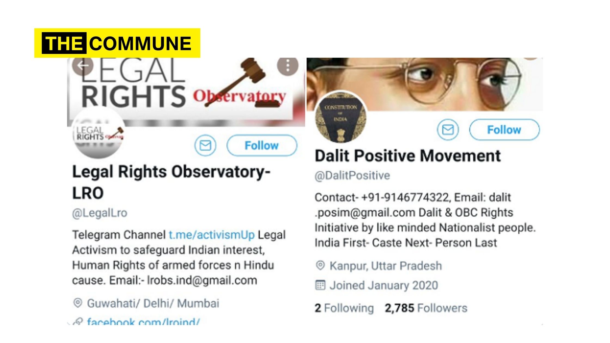Click the Kanpur, Uttar Pradesh location pin

click(x=320, y=265)
